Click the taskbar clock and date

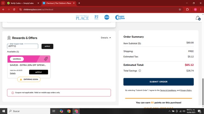click(x=191, y=111)
